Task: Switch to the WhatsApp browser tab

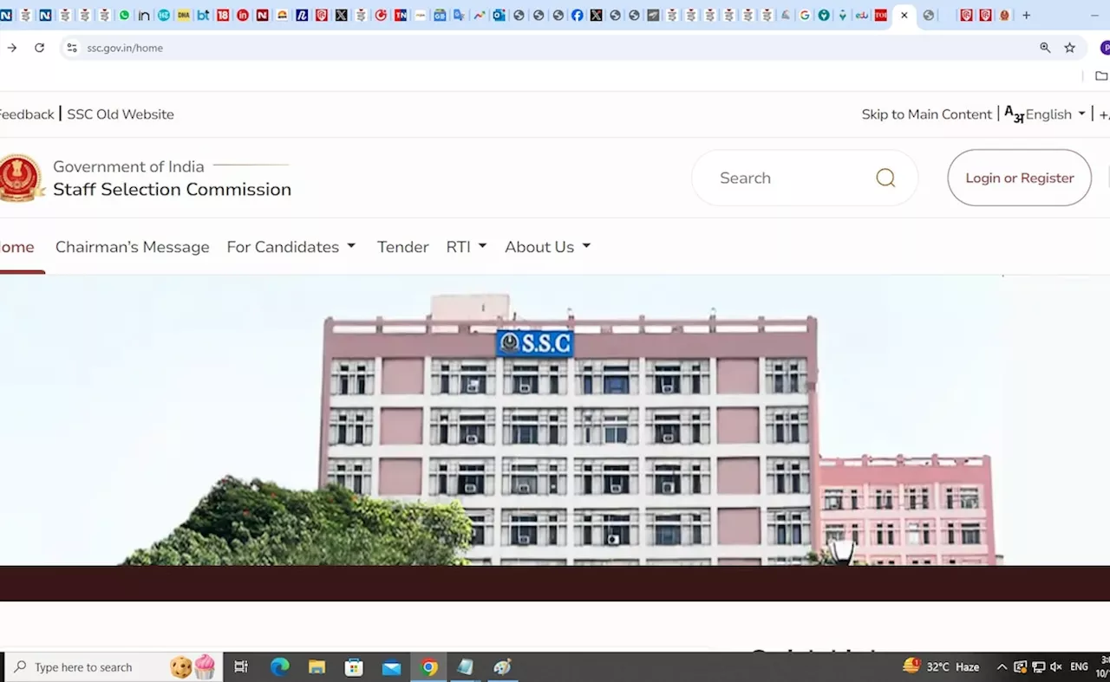Action: coord(124,16)
